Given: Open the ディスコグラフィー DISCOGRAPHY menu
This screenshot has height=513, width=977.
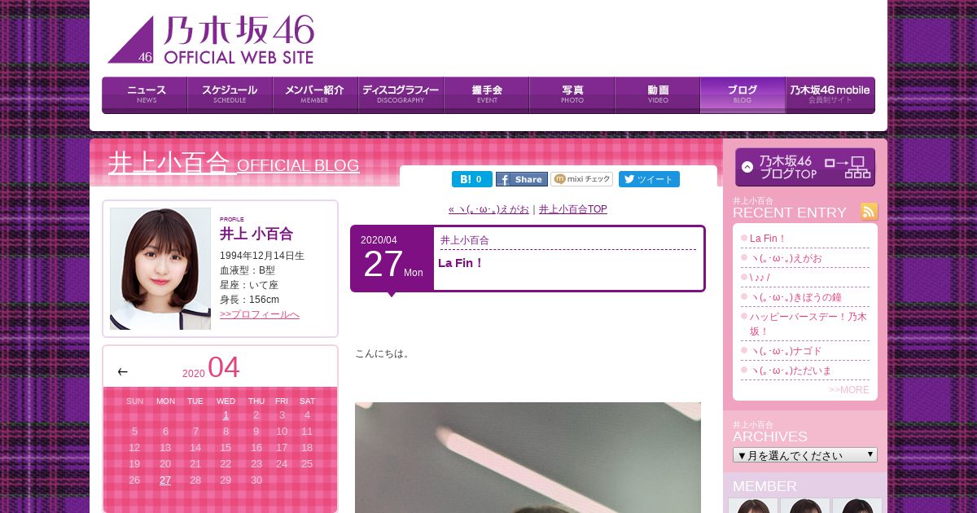Looking at the screenshot, I should pos(401,94).
